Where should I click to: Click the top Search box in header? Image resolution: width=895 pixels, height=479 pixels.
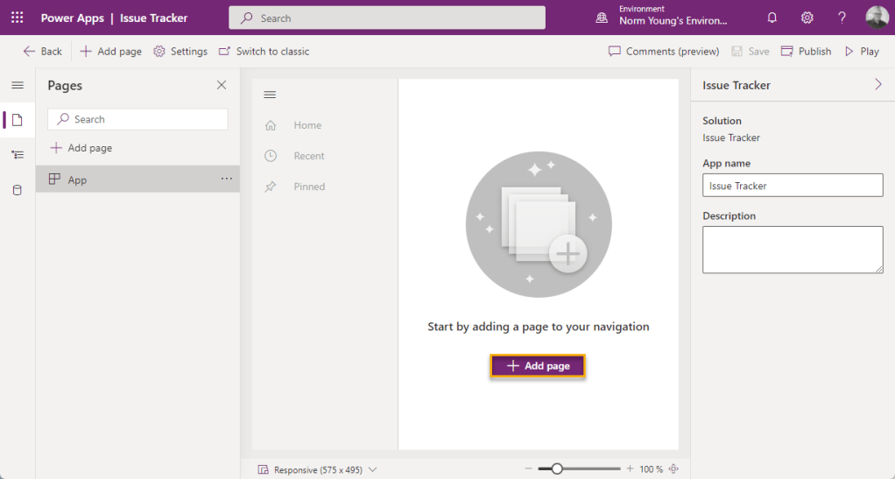[387, 18]
